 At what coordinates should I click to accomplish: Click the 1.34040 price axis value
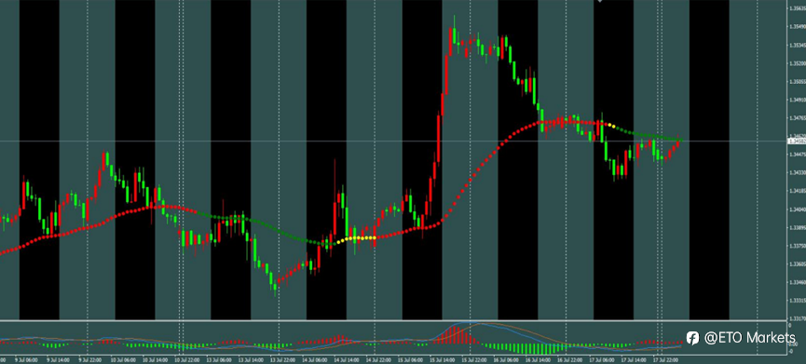click(x=798, y=209)
